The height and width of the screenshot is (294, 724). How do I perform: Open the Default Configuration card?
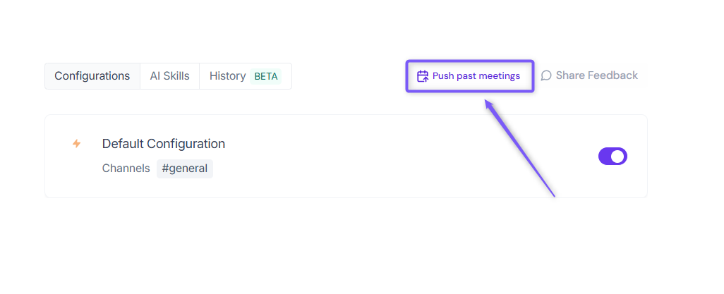click(x=346, y=157)
